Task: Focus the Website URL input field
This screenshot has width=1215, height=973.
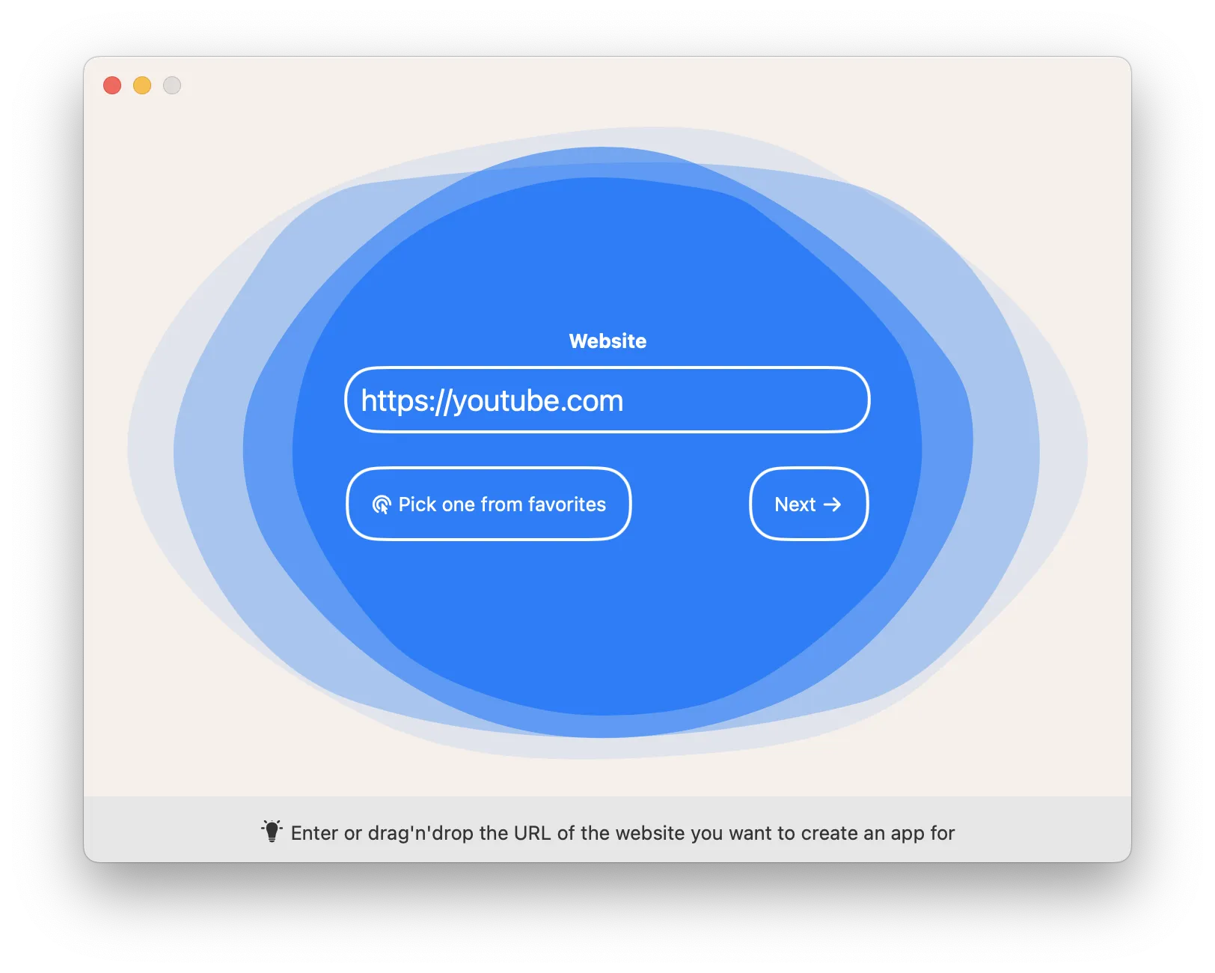Action: click(x=607, y=400)
